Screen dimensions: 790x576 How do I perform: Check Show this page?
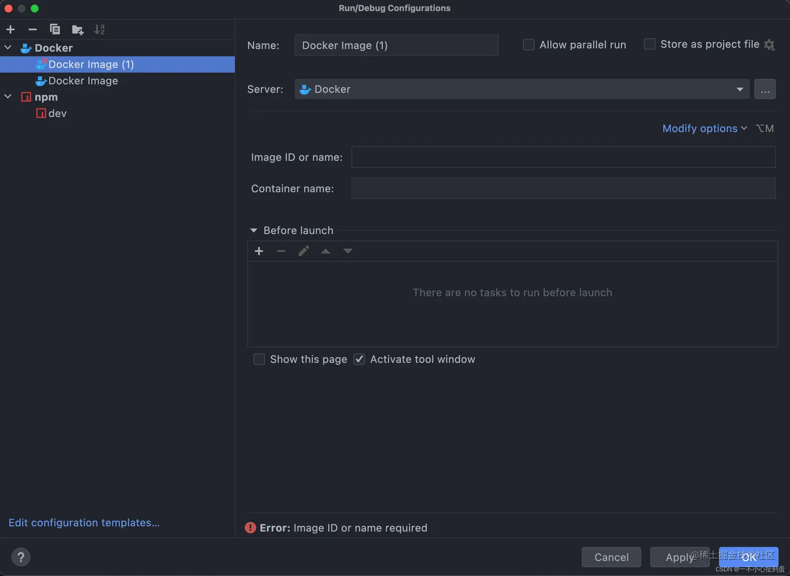259,359
